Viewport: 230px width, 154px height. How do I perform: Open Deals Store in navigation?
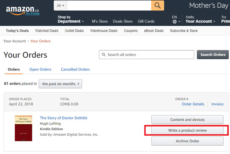click(x=123, y=21)
